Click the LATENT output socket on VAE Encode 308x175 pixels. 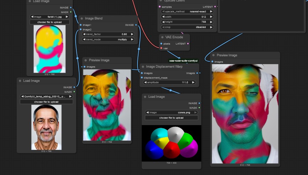point(188,44)
